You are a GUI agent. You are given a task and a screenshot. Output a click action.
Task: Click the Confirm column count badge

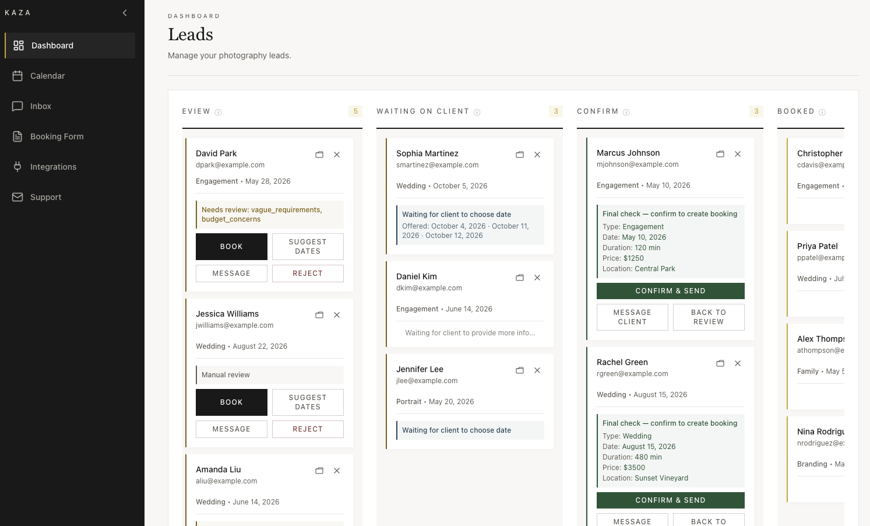[x=756, y=111]
